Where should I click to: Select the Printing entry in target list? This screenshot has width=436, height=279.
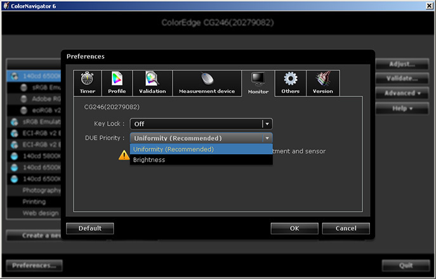click(x=34, y=202)
